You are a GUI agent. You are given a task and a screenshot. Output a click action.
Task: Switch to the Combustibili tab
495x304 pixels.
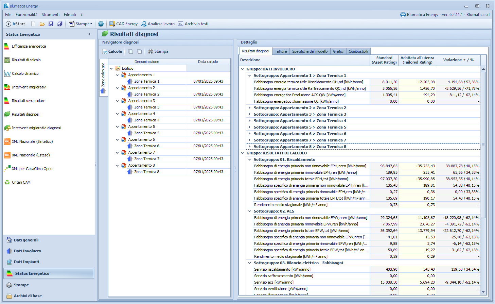coord(358,51)
